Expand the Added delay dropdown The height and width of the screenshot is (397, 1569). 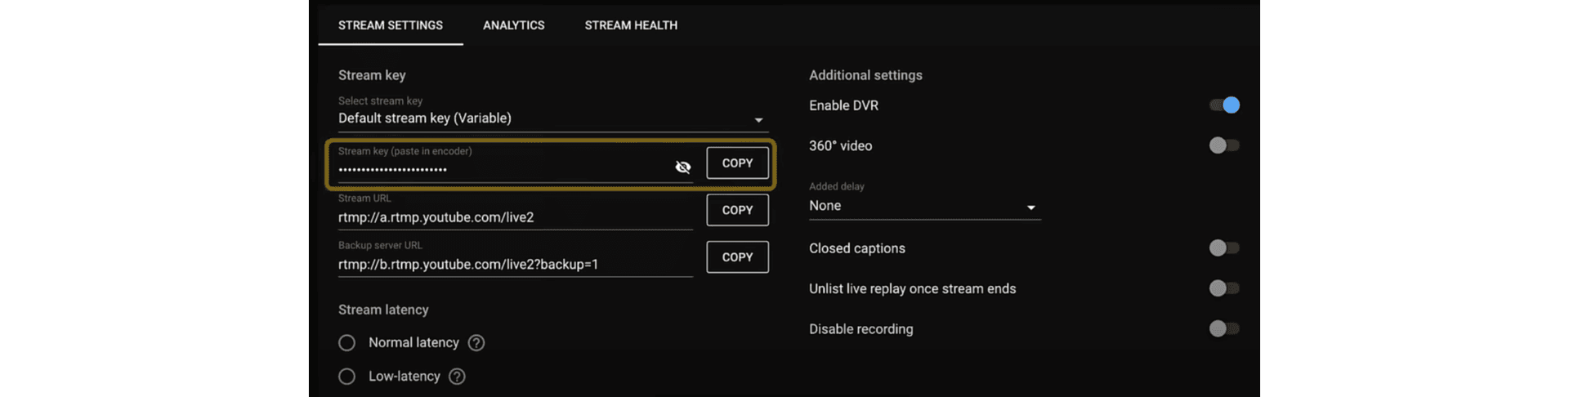pos(1030,207)
